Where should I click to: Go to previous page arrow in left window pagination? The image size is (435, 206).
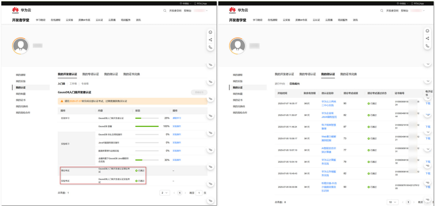(174, 193)
